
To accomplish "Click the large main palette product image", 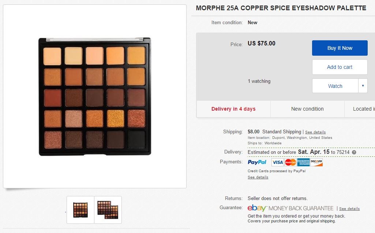I will [94, 97].
